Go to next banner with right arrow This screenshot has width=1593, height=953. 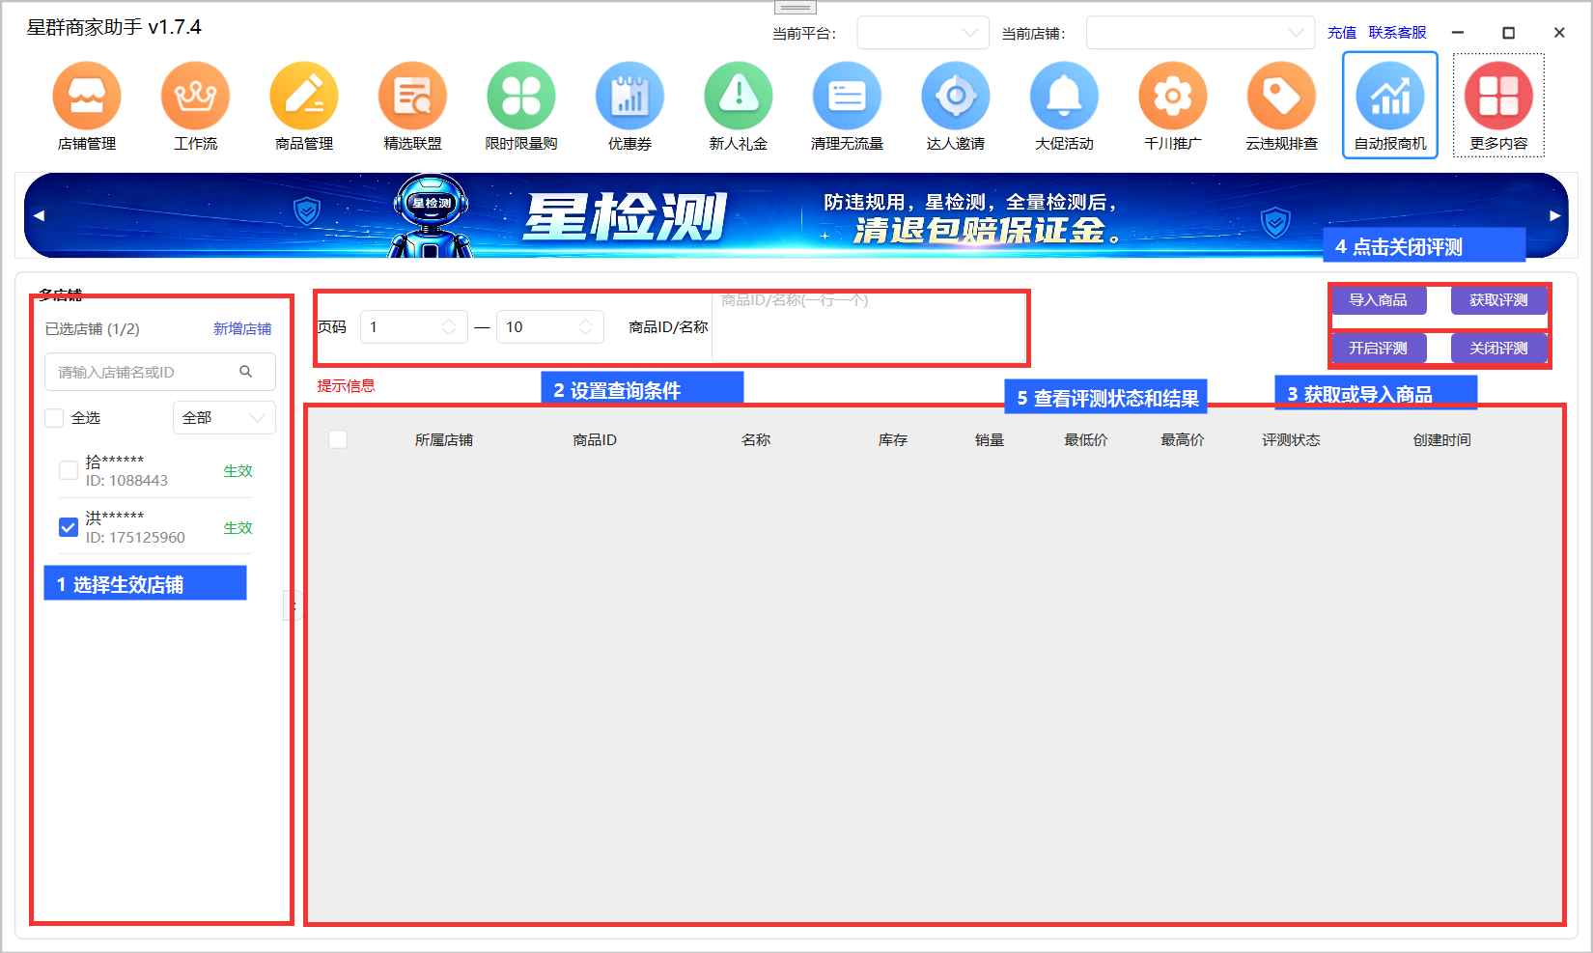[1554, 215]
